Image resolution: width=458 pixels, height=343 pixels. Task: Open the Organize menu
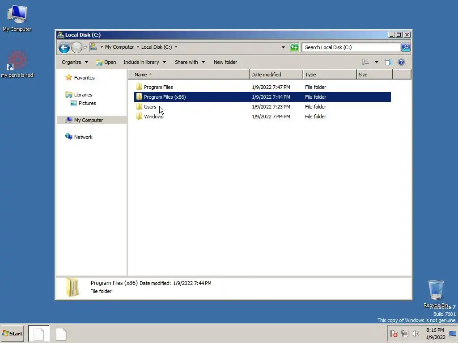click(x=75, y=62)
